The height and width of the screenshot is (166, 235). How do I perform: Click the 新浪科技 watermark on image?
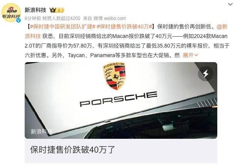coord(42,131)
